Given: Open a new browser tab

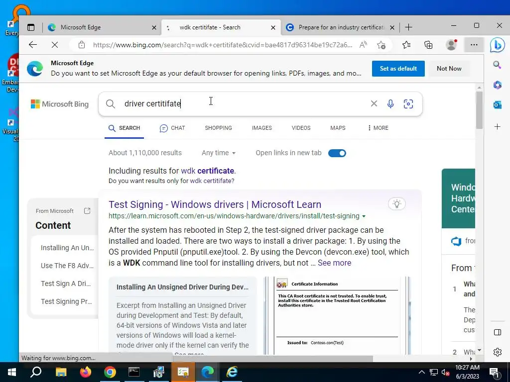Looking at the screenshot, I should (x=409, y=27).
